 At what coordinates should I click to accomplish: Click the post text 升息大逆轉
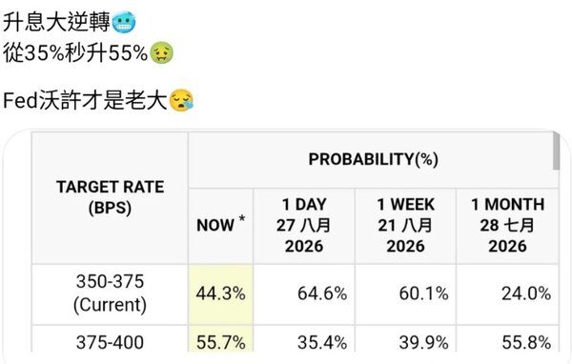(x=56, y=22)
